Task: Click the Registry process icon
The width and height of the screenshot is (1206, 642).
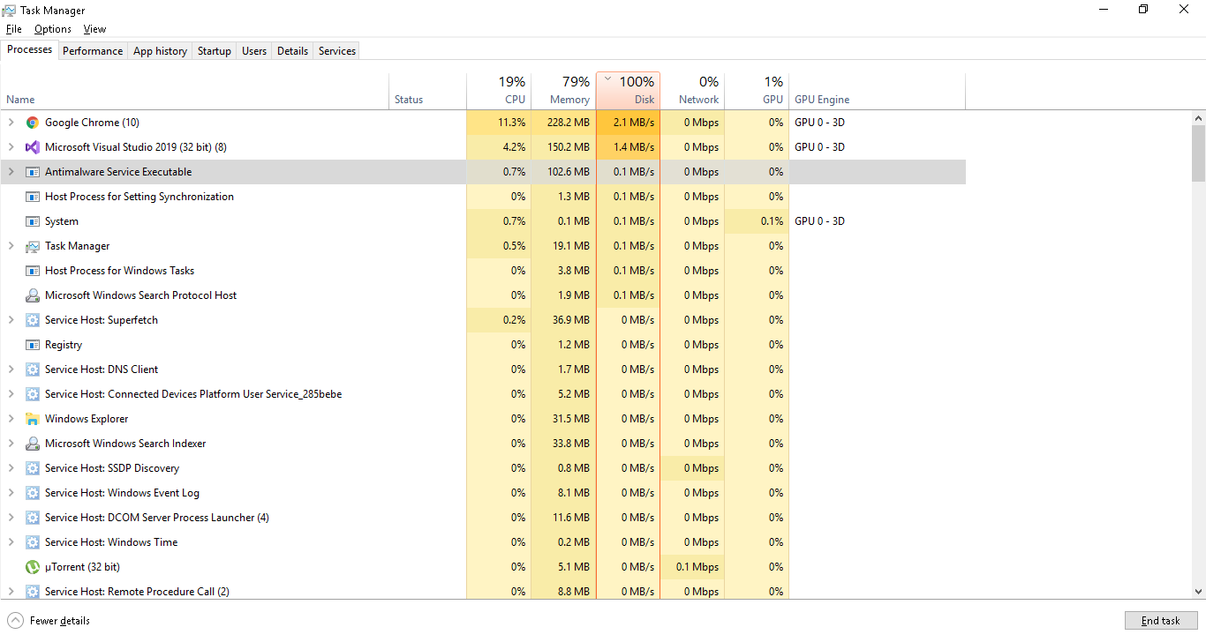Action: [33, 345]
